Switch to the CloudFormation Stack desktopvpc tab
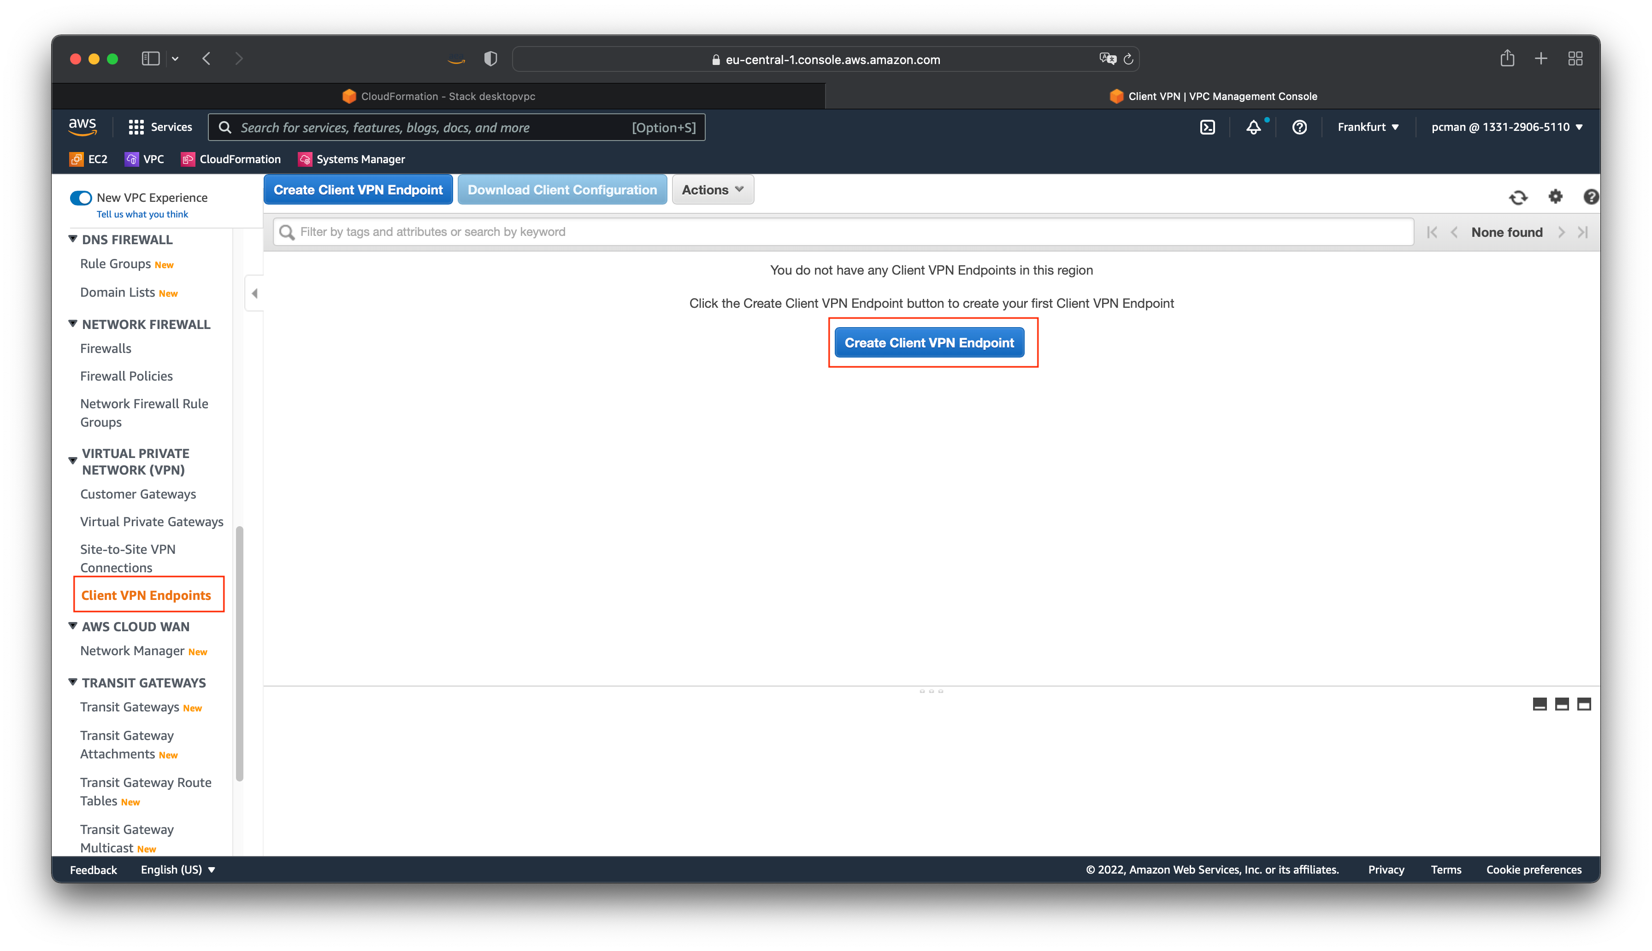The image size is (1652, 951). 438,96
